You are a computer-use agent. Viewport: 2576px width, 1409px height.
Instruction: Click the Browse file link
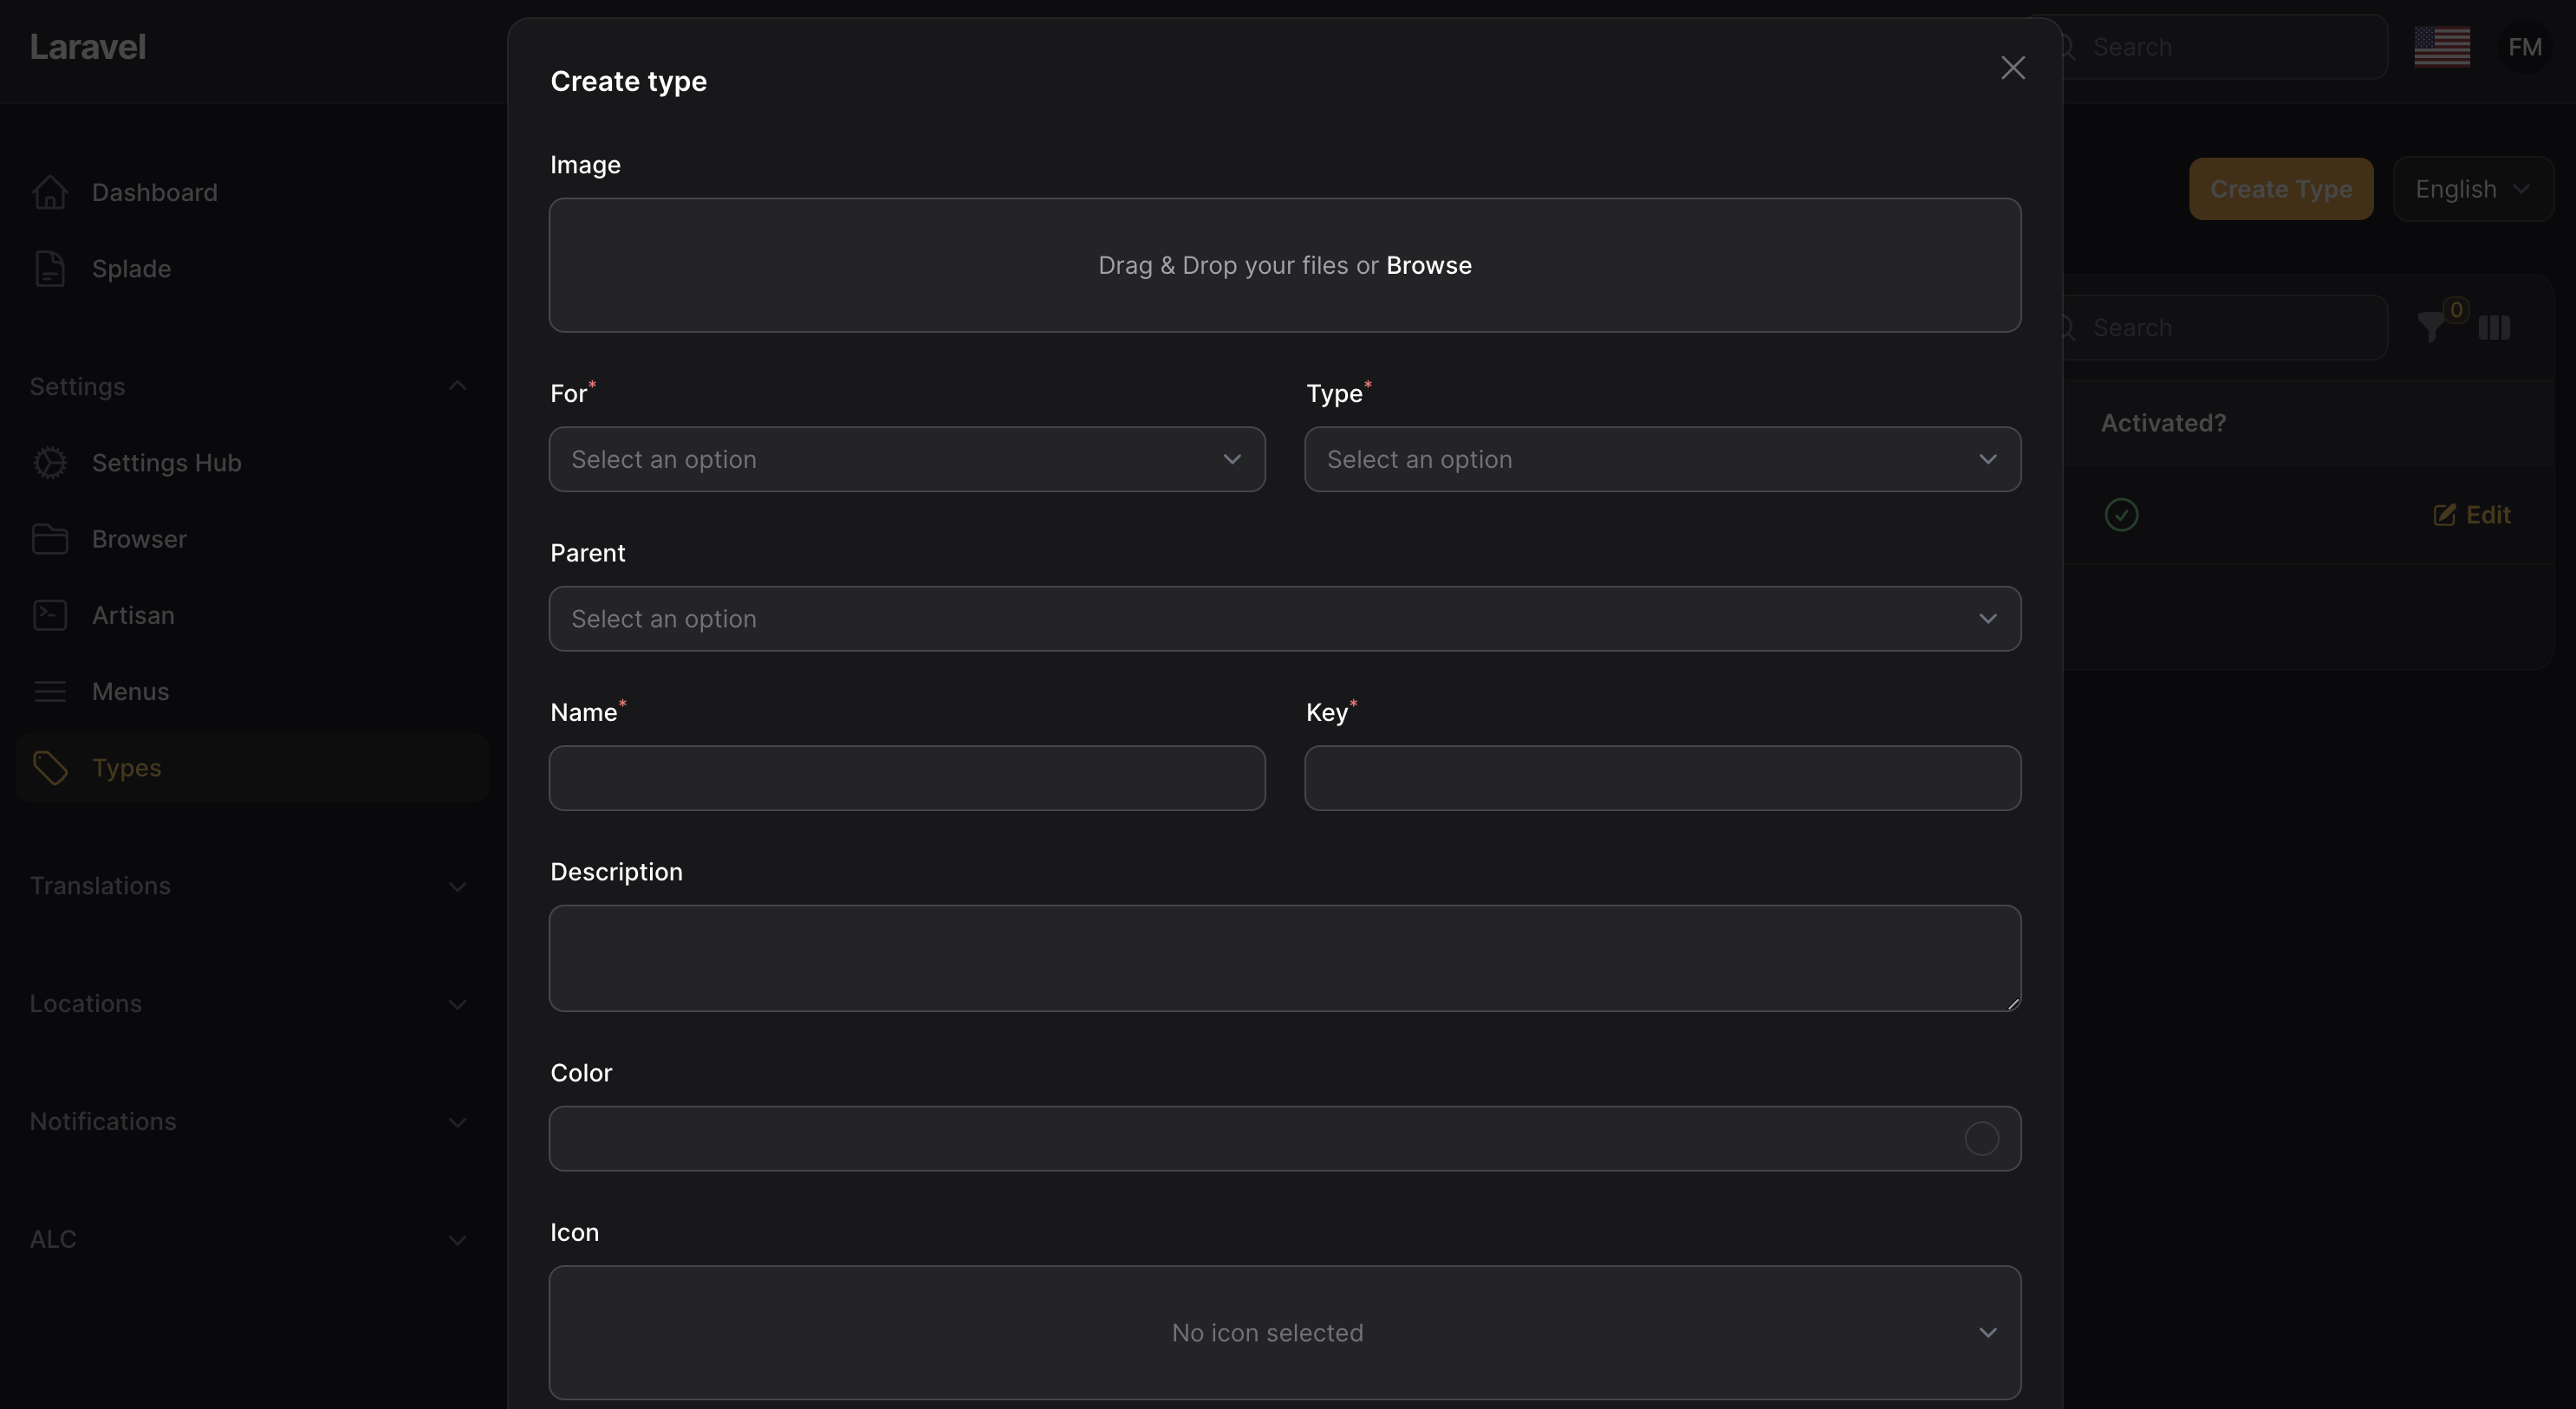tap(1428, 265)
